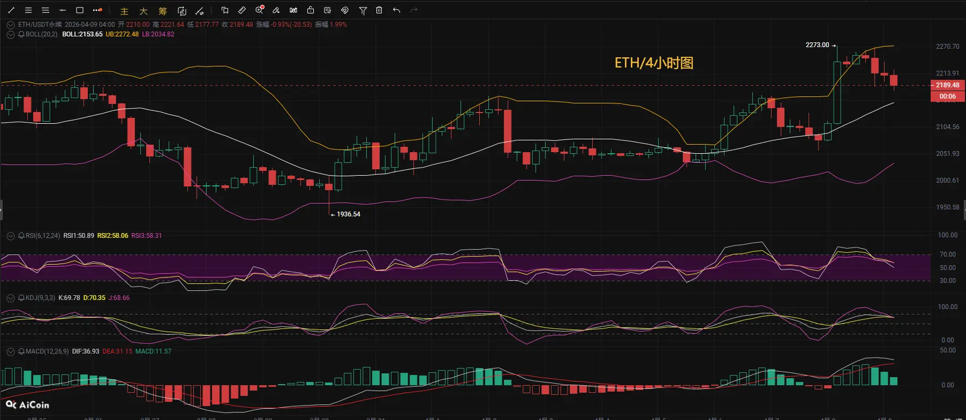Collapse the ETH/USDT info row chevron
Screen dimensions: 966x420
pyautogui.click(x=11, y=25)
